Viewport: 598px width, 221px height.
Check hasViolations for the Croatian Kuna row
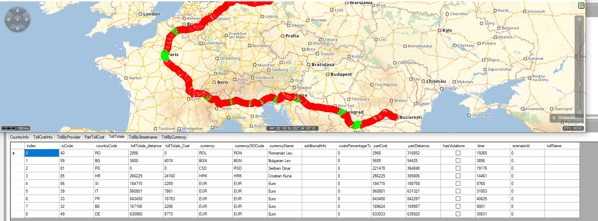(x=458, y=176)
